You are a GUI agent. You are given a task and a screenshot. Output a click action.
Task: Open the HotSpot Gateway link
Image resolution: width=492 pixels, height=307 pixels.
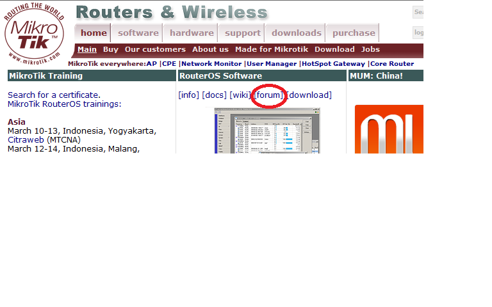(x=333, y=63)
